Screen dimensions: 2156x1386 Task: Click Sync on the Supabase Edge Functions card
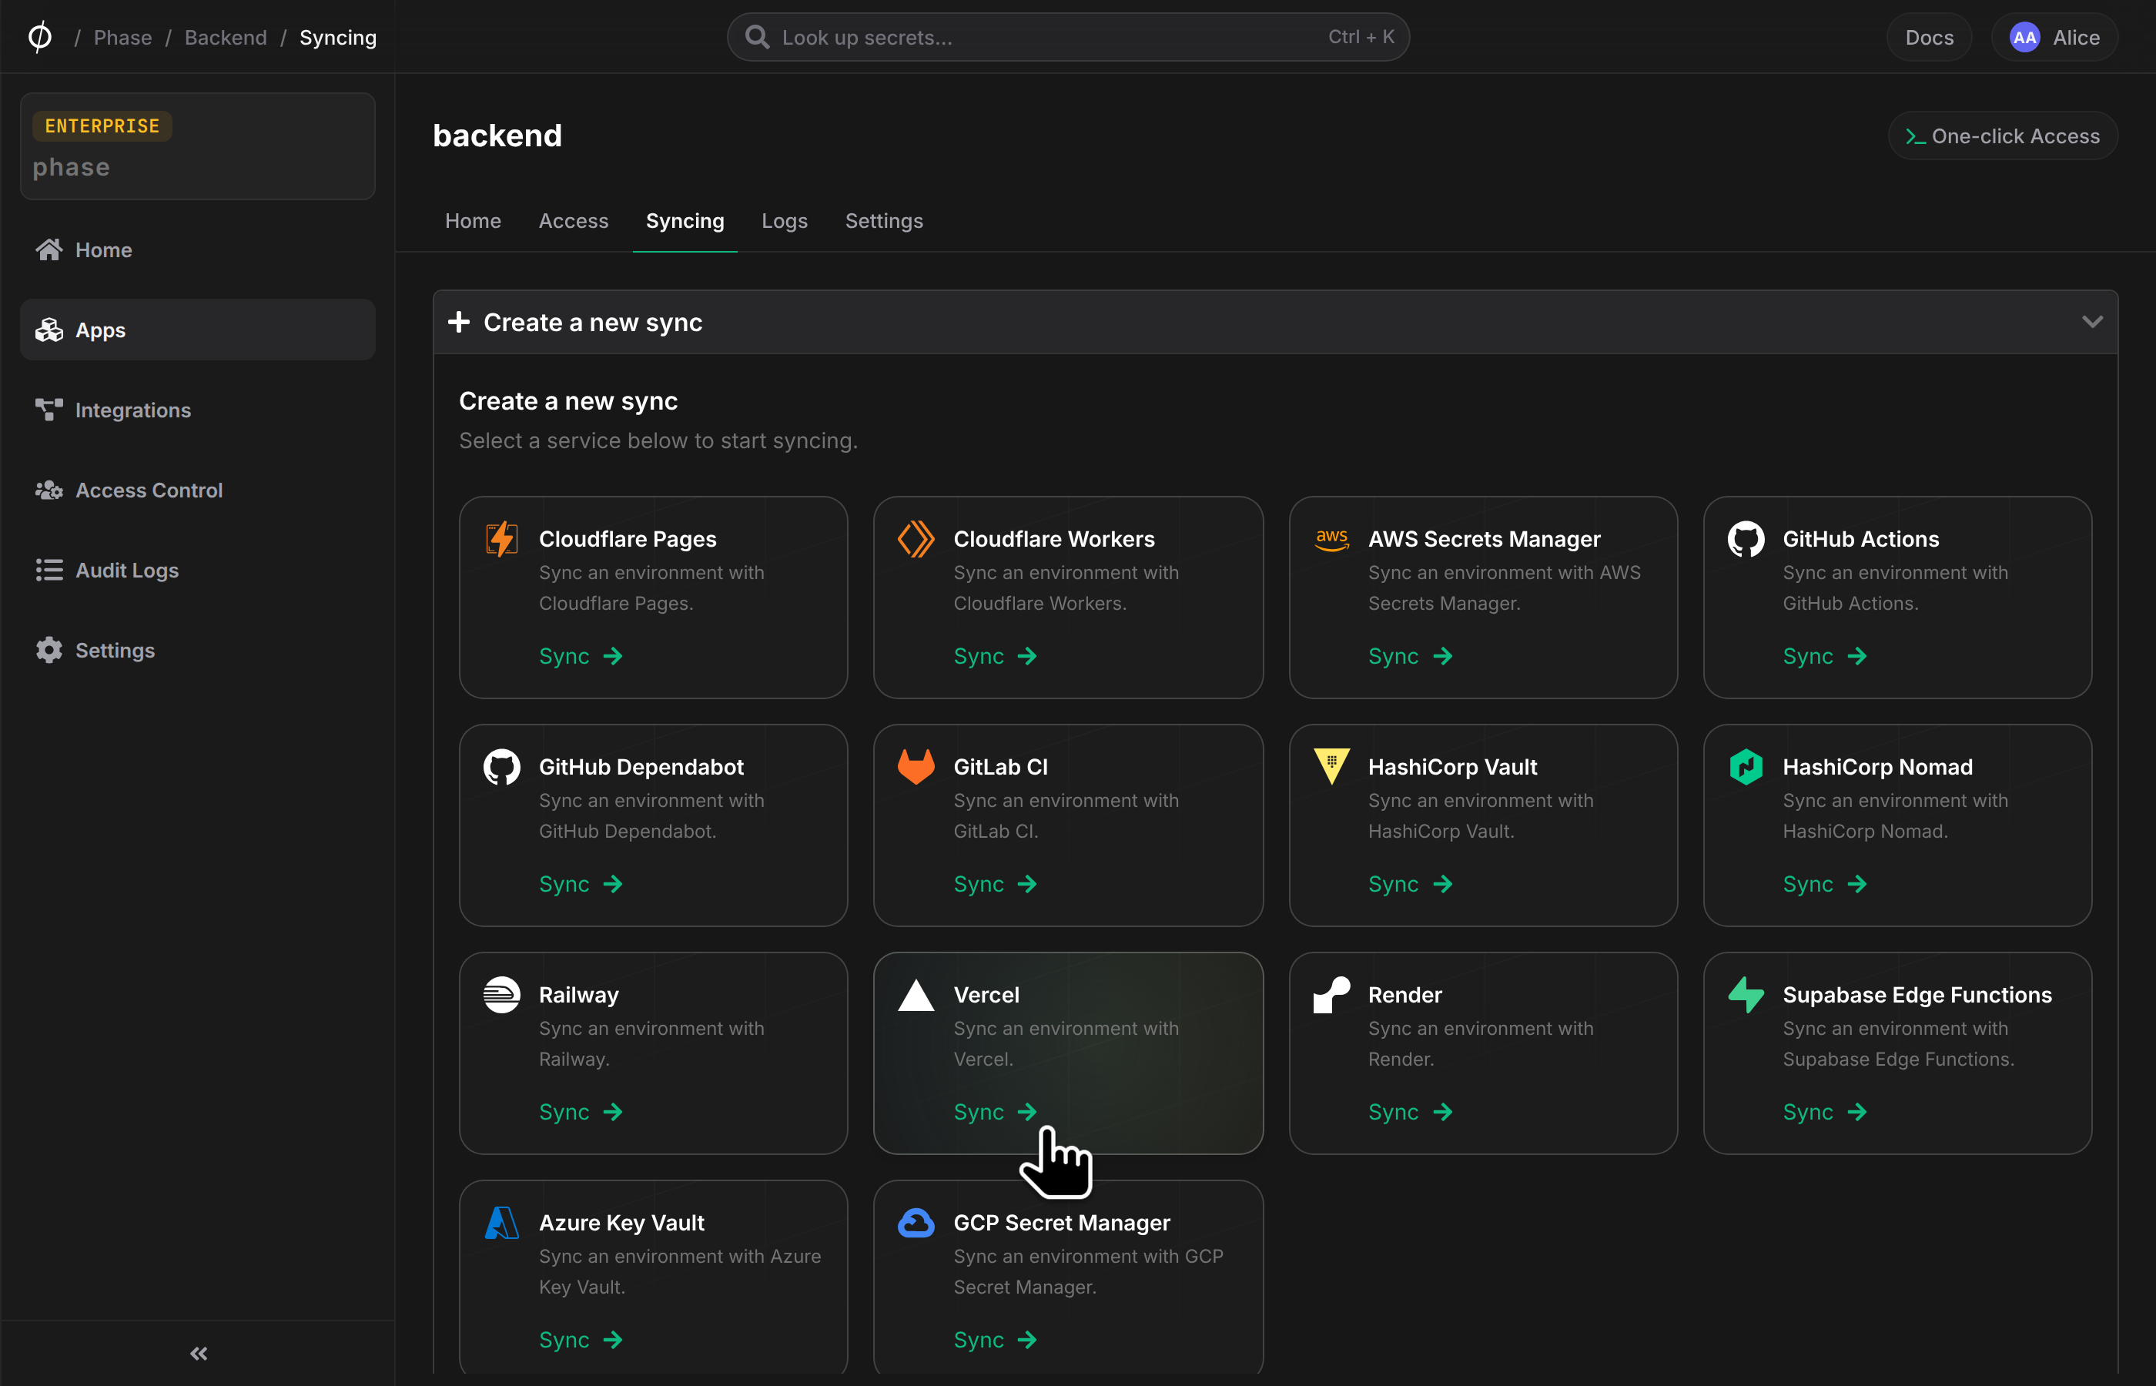[x=1825, y=1112]
